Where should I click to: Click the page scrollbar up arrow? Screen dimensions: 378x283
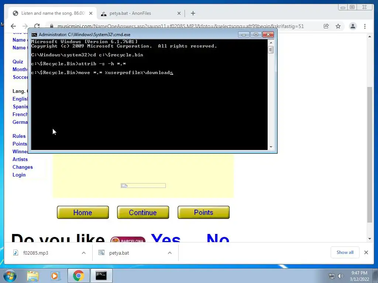(x=370, y=36)
